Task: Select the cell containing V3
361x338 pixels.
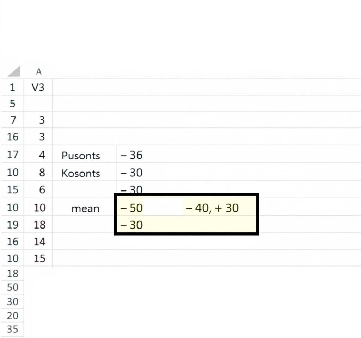Action: [38, 87]
